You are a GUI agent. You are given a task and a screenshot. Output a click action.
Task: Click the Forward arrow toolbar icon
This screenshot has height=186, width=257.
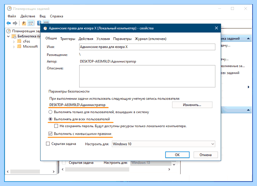pos(15,23)
